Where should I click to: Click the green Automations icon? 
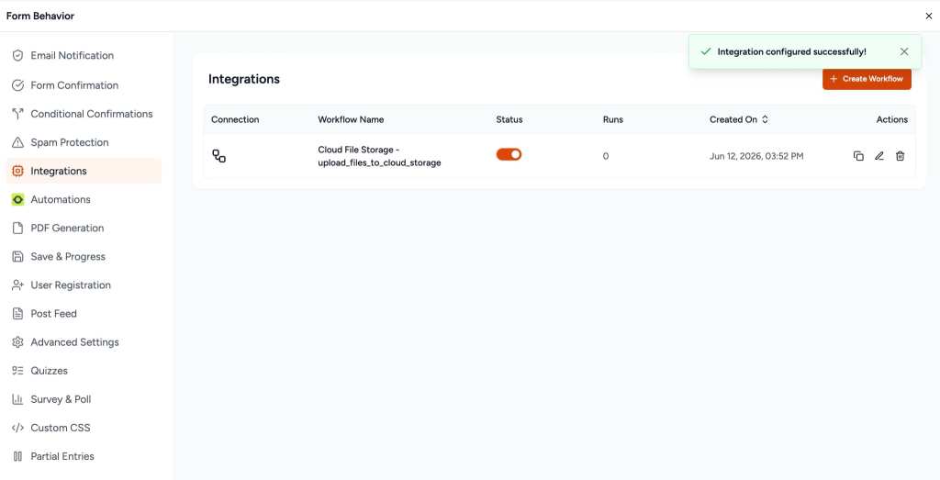pyautogui.click(x=18, y=199)
